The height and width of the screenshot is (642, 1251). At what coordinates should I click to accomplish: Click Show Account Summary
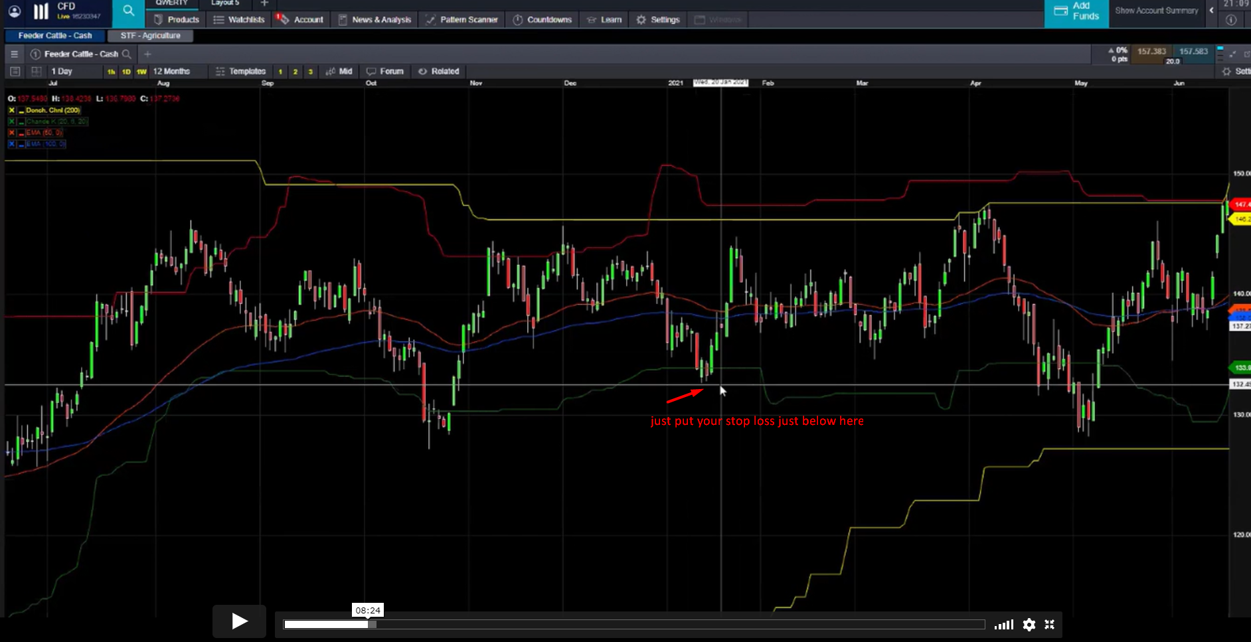pyautogui.click(x=1157, y=11)
